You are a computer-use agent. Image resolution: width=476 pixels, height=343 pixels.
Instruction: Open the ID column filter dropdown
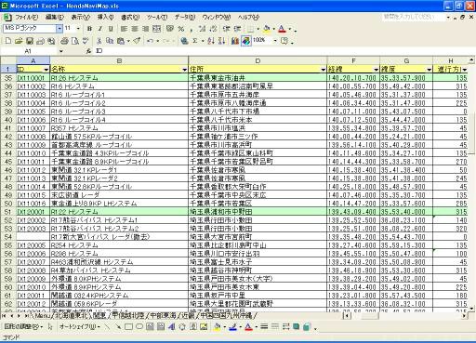(x=46, y=70)
